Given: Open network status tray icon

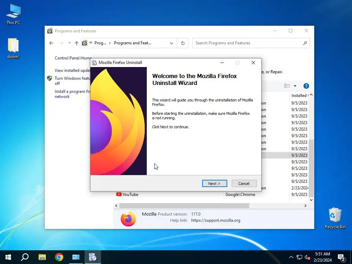Looking at the screenshot, I should pos(299,257).
